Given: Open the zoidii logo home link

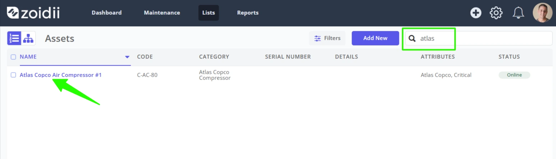Looking at the screenshot, I should [x=33, y=13].
